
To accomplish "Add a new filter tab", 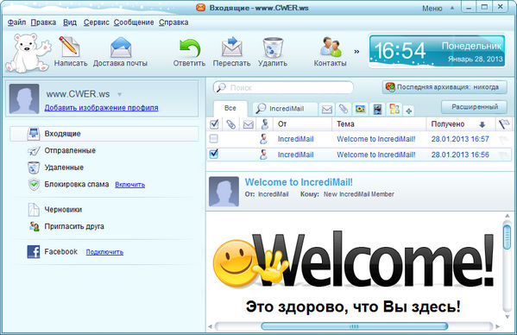I will point(409,111).
